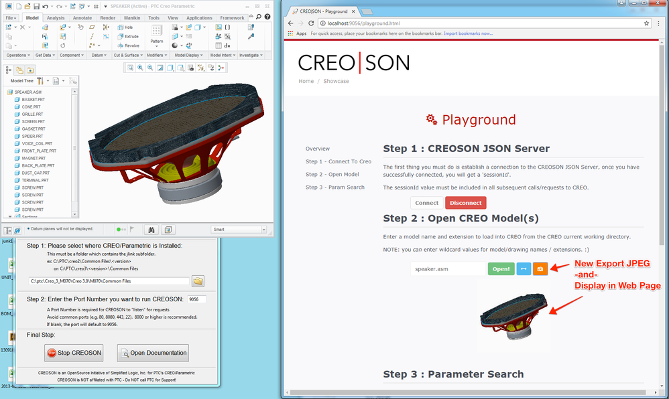Click the Redo arrow in Creo quick access bar
The height and width of the screenshot is (399, 669).
coord(59,7)
